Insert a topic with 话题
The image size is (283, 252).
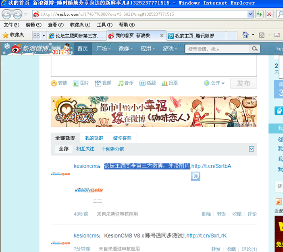point(148,83)
